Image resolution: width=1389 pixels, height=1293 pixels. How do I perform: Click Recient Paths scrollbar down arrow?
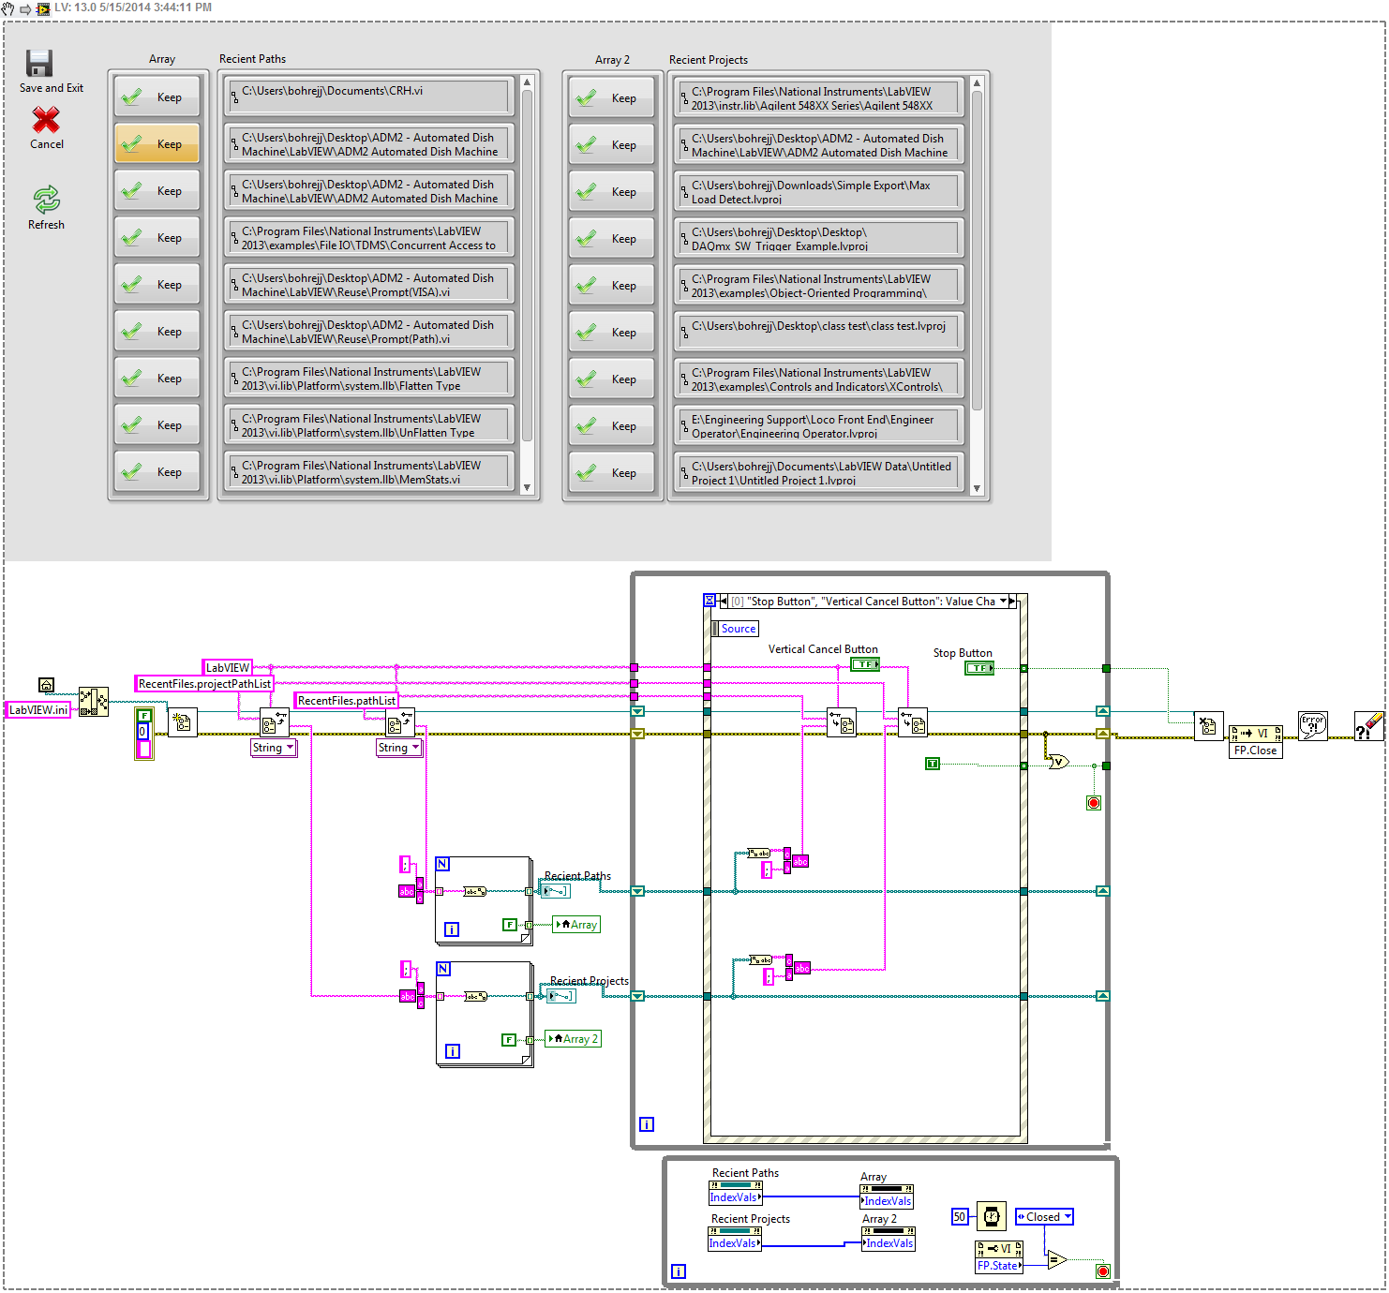tap(527, 487)
